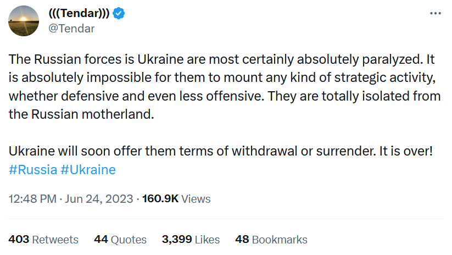Click the 12:48 PM timestamp
Viewport: 452px width, 255px height.
pos(32,199)
